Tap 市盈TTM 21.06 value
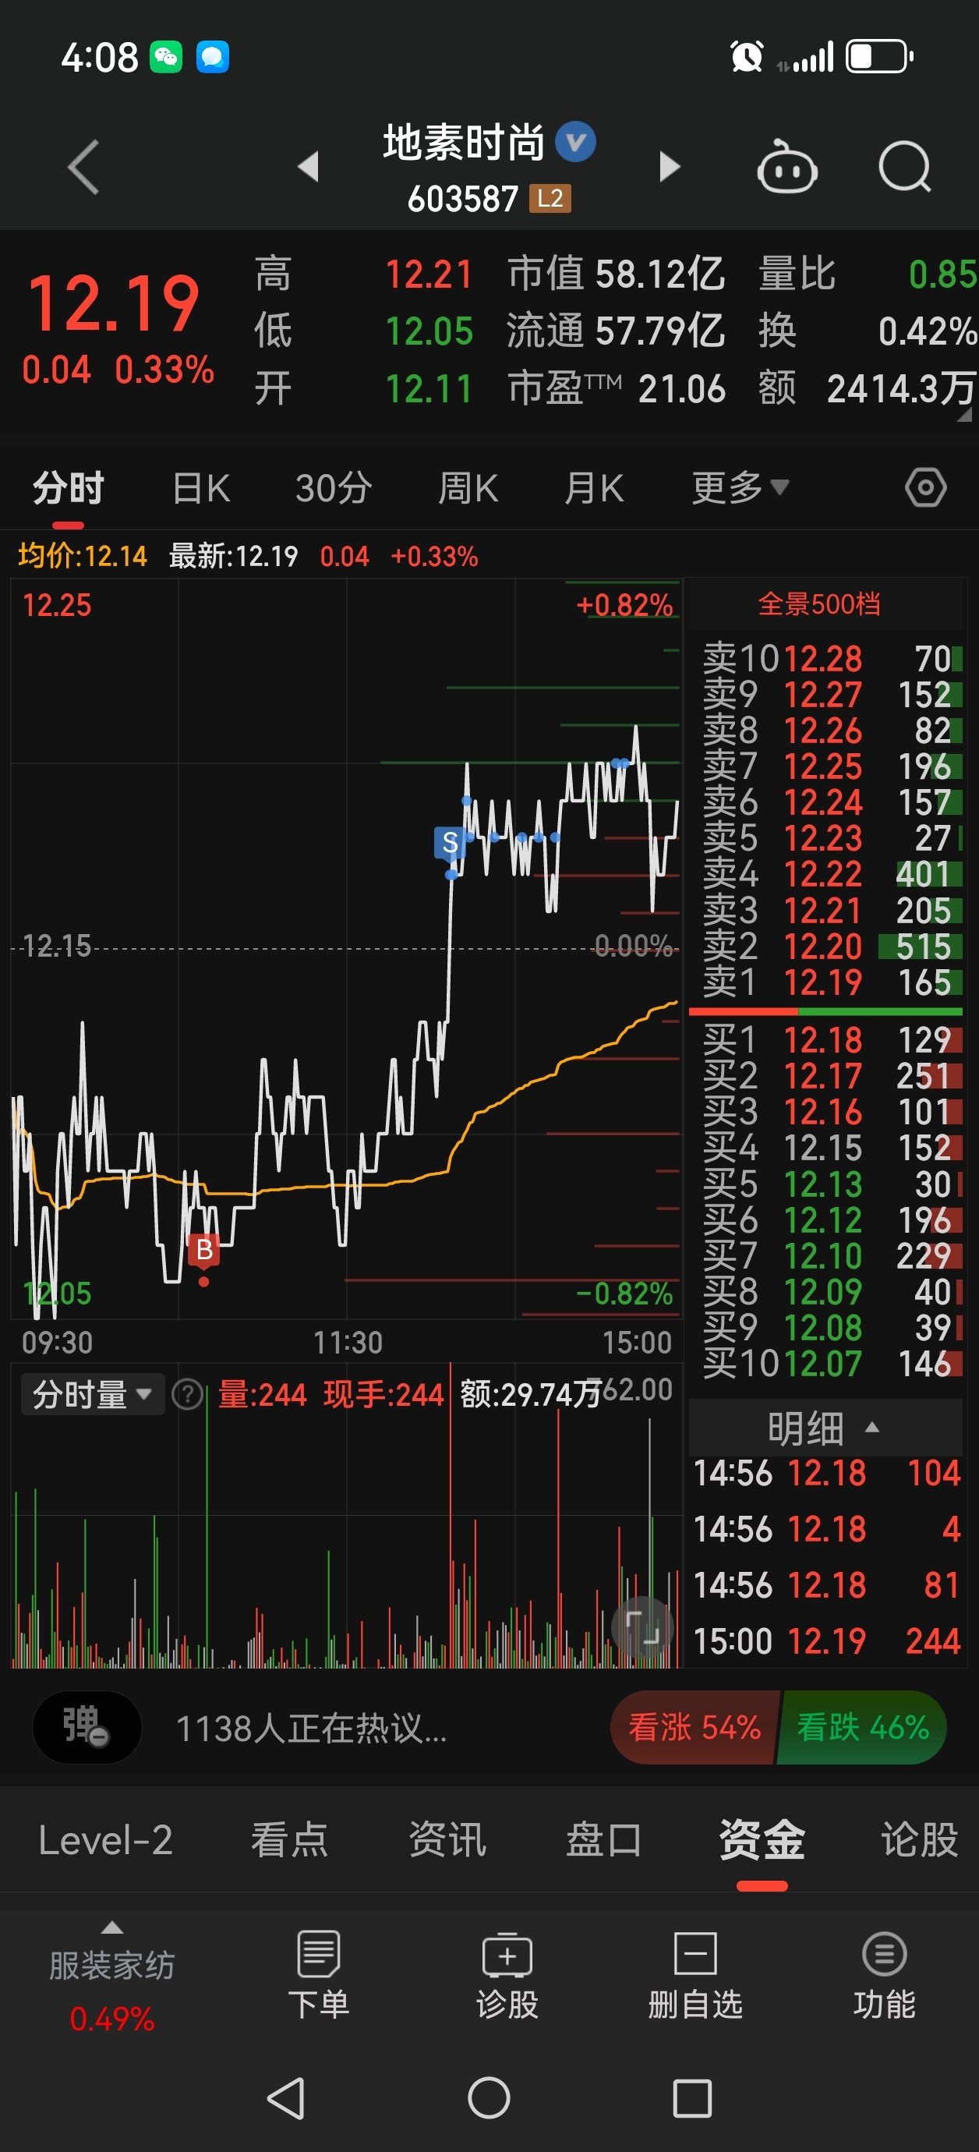Screen dimensions: 979x2152 617,388
